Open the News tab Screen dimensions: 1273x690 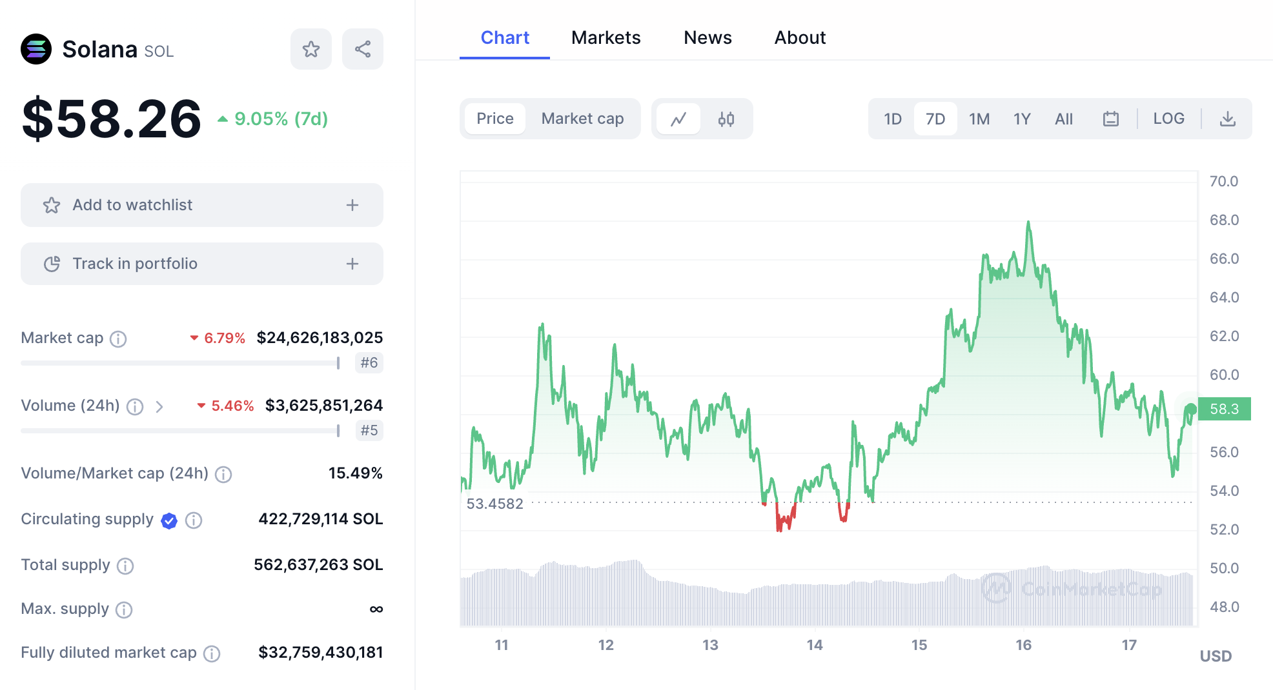[x=708, y=38]
